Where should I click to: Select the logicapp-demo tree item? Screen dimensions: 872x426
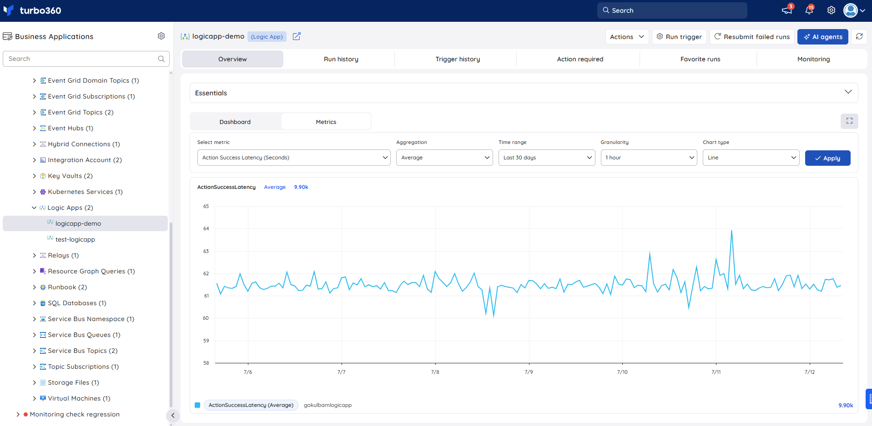point(85,223)
